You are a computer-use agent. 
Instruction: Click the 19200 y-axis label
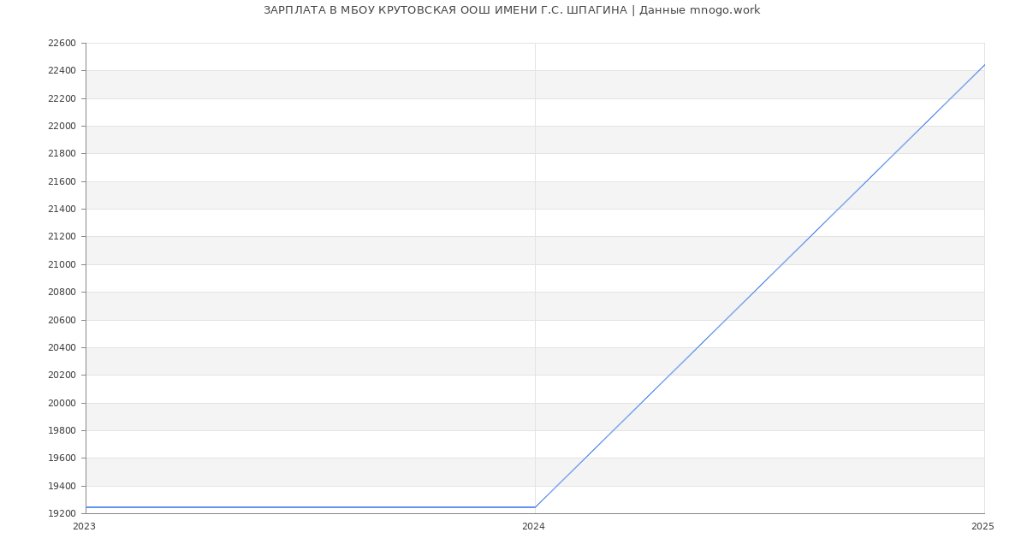coord(62,514)
